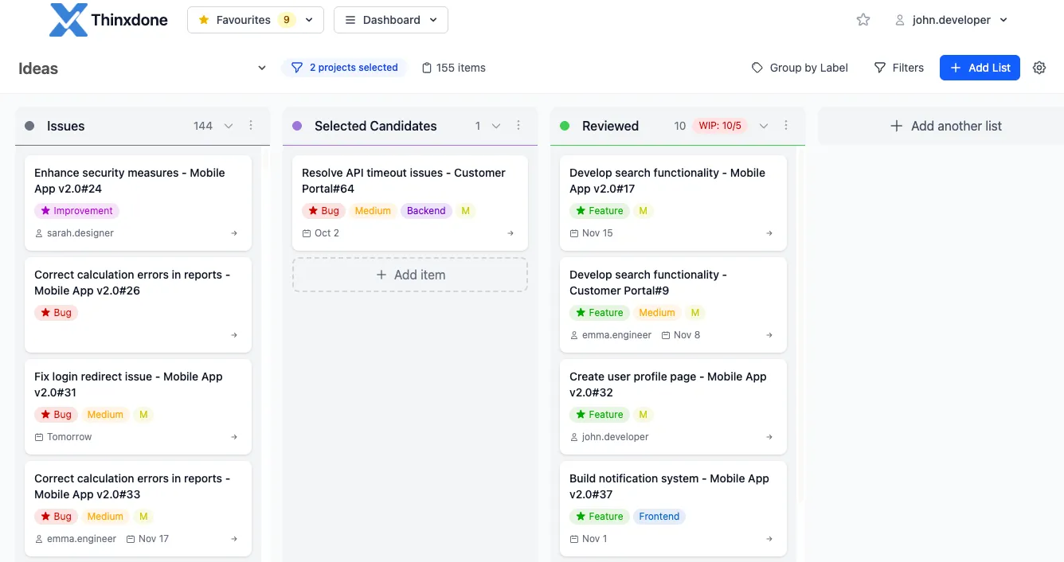Screen dimensions: 1064x562
Task: Click Add another list
Action: (945, 126)
